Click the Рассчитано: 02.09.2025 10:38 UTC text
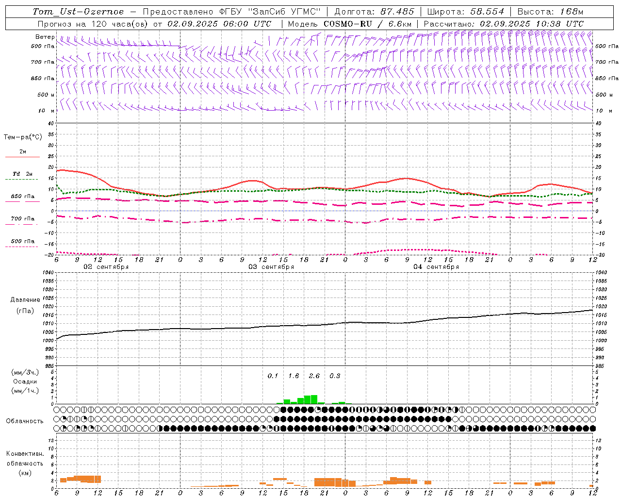Screen dimensions: 621x497 (x=504, y=24)
